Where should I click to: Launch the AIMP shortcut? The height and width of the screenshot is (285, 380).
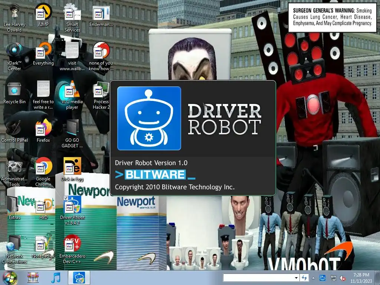(43, 15)
